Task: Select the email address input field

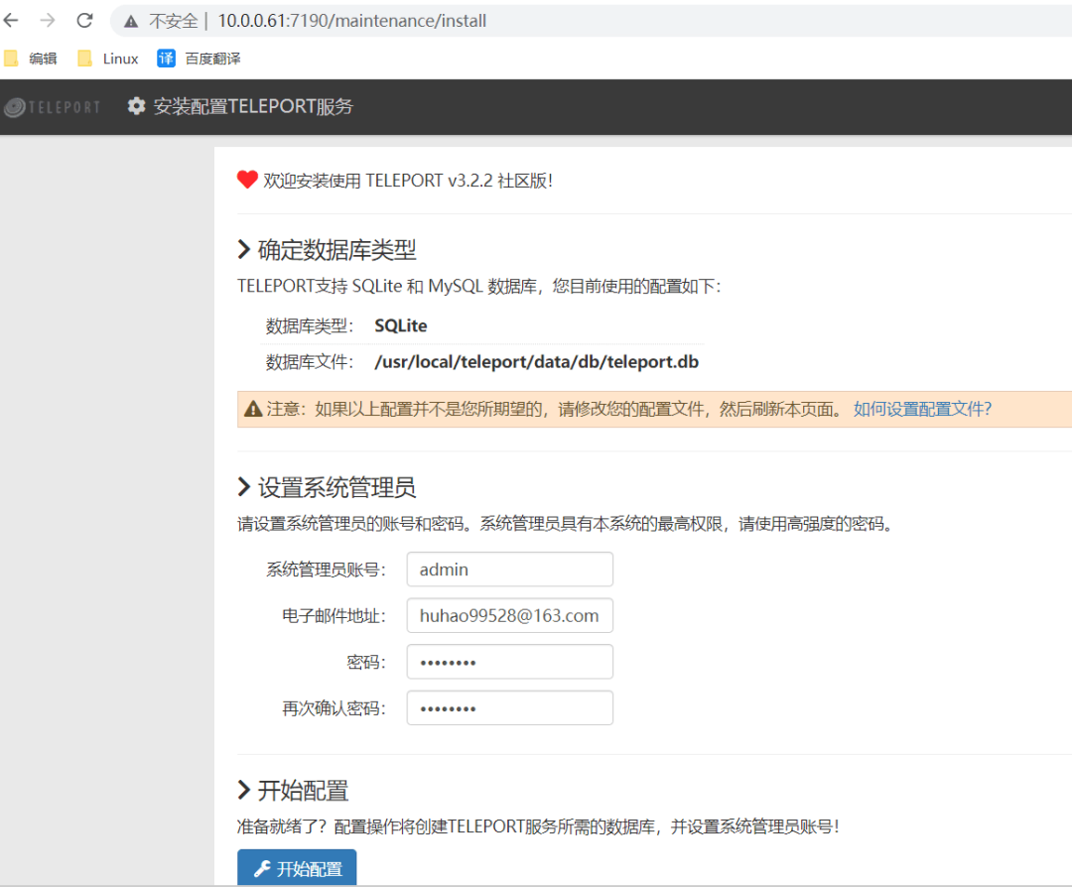Action: point(509,615)
